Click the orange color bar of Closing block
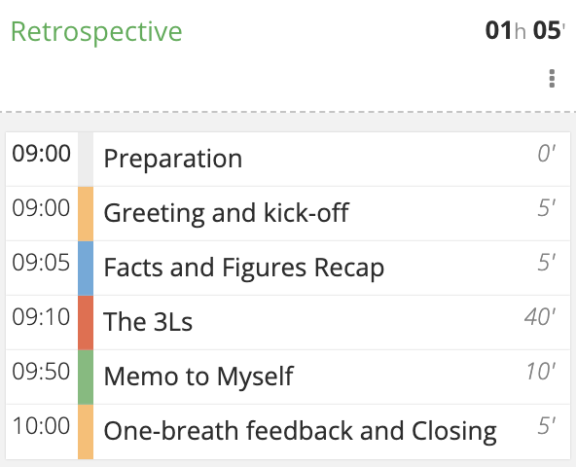576x467 pixels. 86,432
